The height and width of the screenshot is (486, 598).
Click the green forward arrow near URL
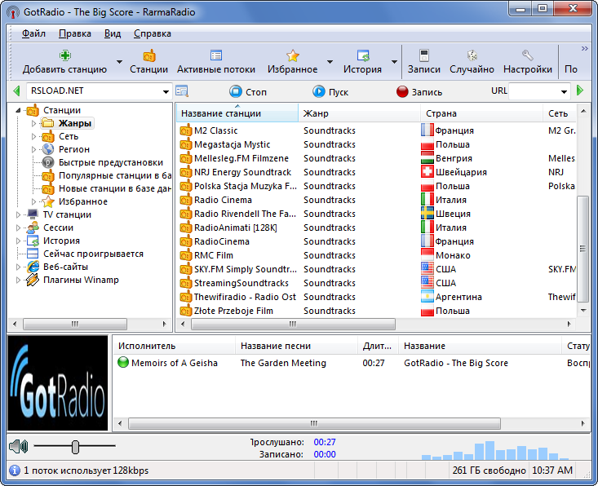pos(580,91)
